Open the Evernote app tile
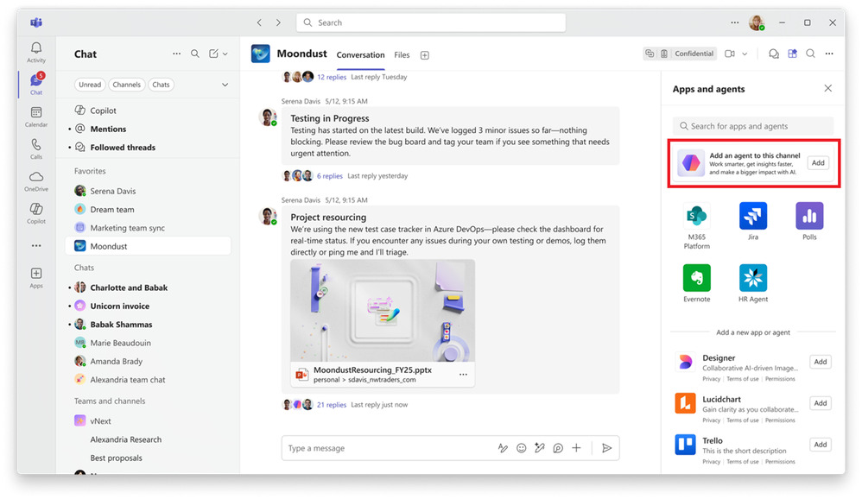This screenshot has width=862, height=499. coord(696,278)
